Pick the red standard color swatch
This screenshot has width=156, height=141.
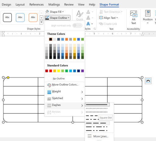[51, 71]
